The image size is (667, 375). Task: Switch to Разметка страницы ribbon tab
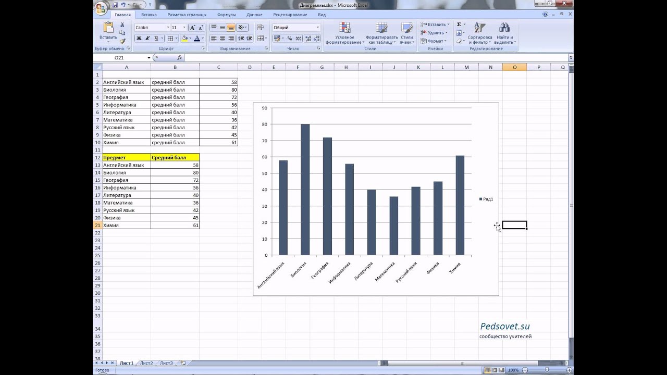187,15
